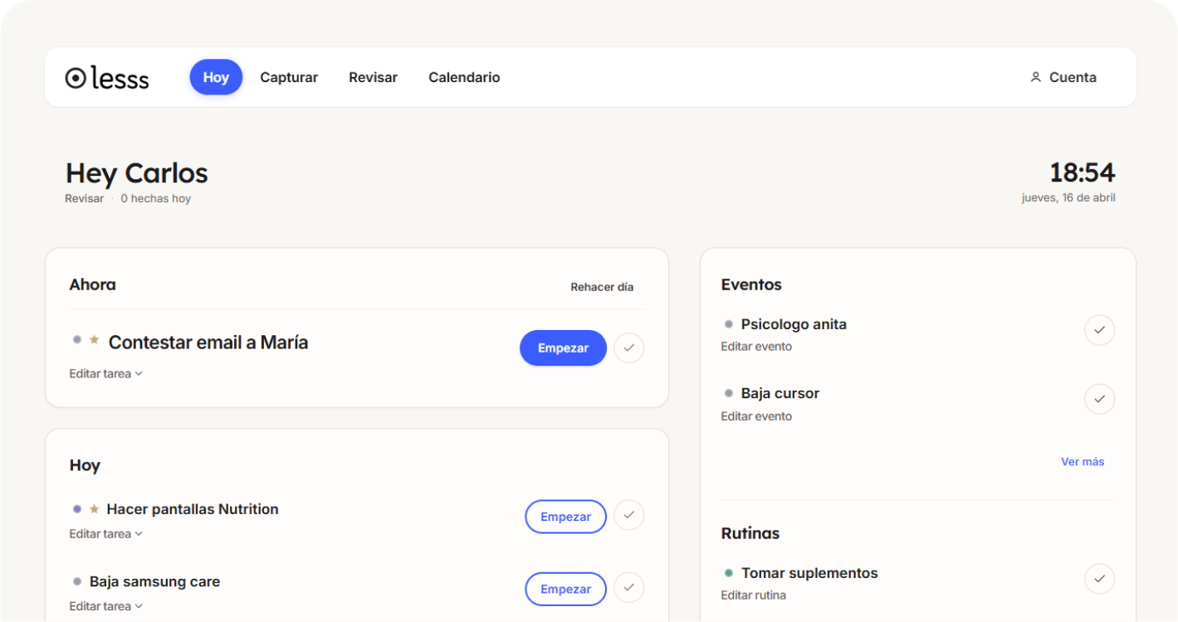Click the account person icon

[1035, 77]
